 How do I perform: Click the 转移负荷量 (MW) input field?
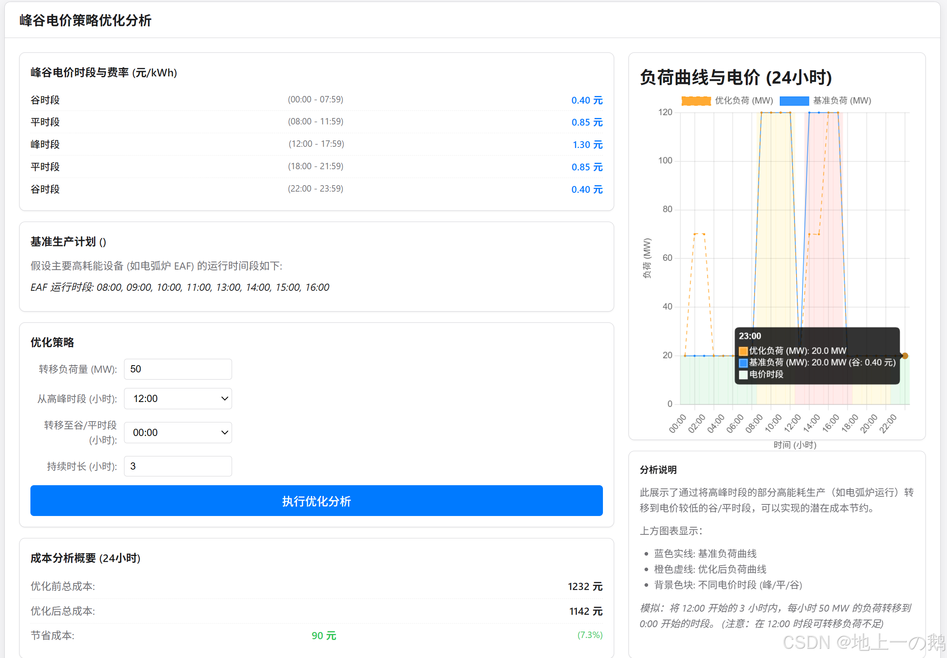(x=178, y=369)
